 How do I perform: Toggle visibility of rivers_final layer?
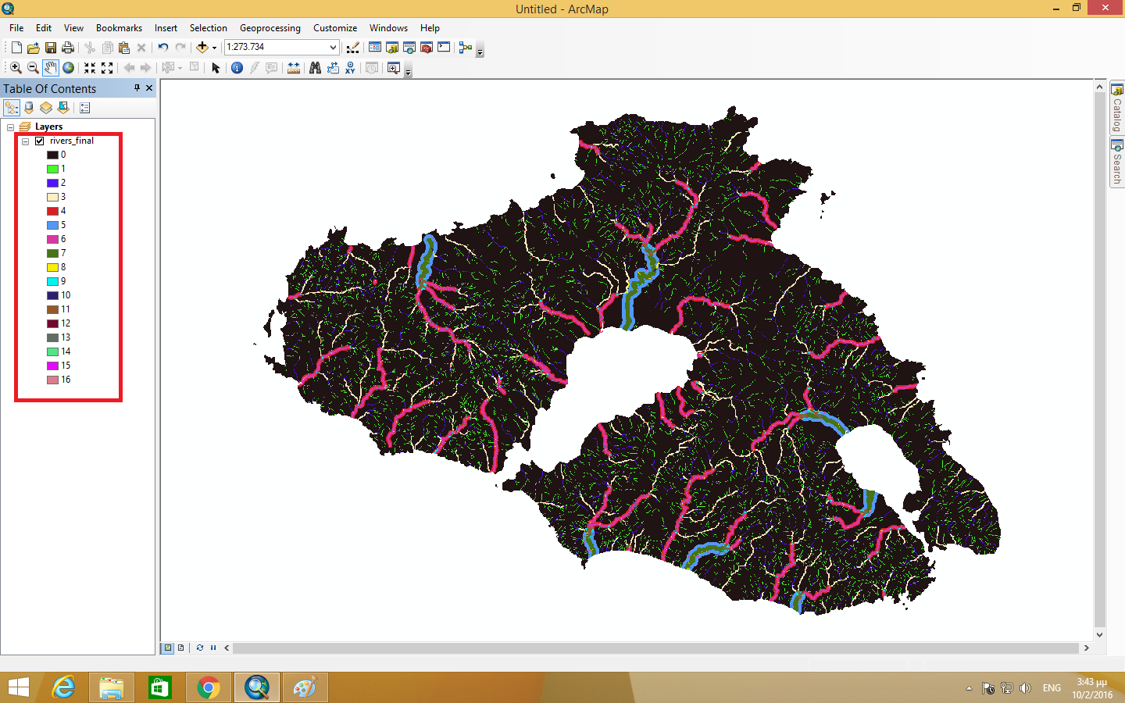click(x=39, y=141)
